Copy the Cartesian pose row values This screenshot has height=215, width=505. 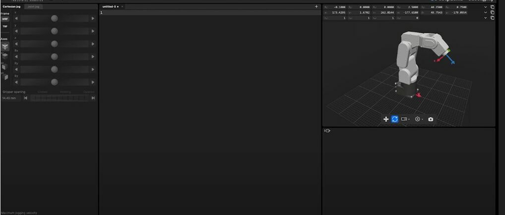click(x=492, y=12)
